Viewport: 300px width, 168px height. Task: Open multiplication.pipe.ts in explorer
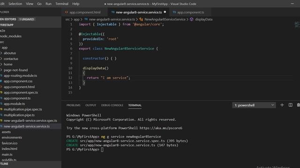click(x=19, y=115)
